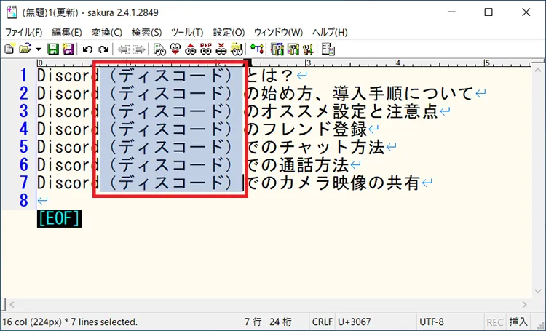This screenshot has width=546, height=331.
Task: Click 'でのチャット方法' on line 5
Action: (315, 147)
